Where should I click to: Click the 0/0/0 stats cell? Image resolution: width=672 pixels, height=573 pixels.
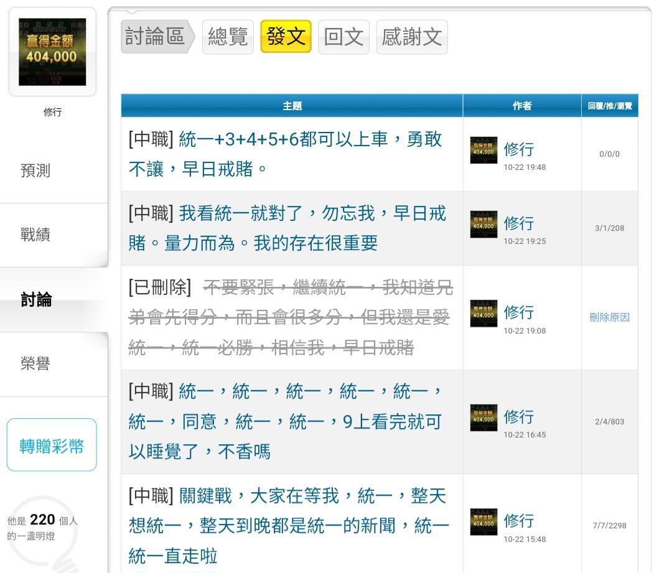[x=609, y=154]
